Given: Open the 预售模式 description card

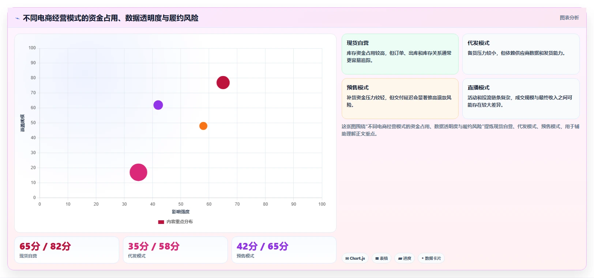Looking at the screenshot, I should click(400, 99).
